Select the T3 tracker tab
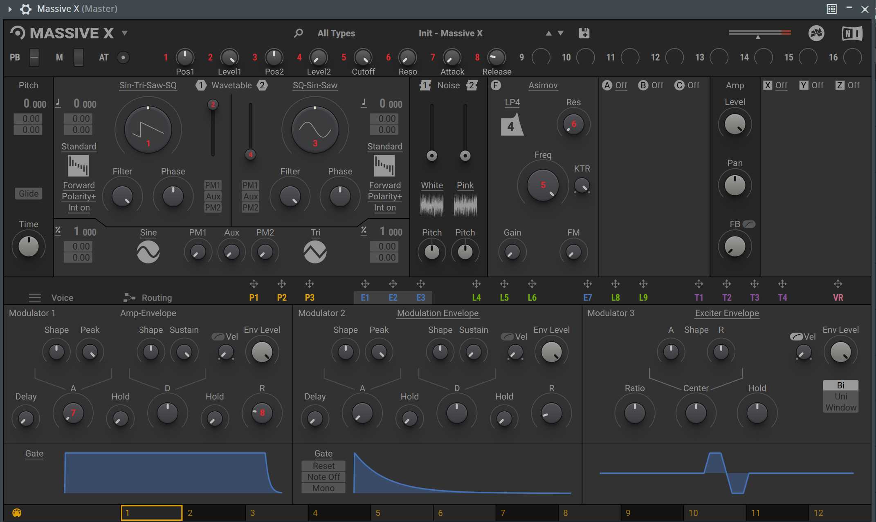The image size is (876, 522). click(x=754, y=298)
